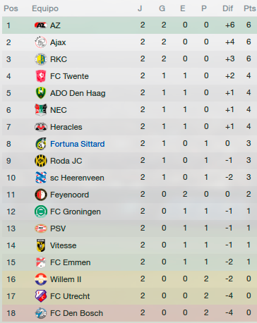This screenshot has height=323, width=257.
Task: Select the PSV crest icon
Action: click(x=41, y=228)
